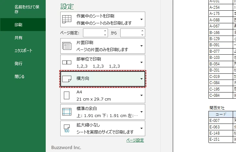Increase the end page number stepper

point(142,31)
